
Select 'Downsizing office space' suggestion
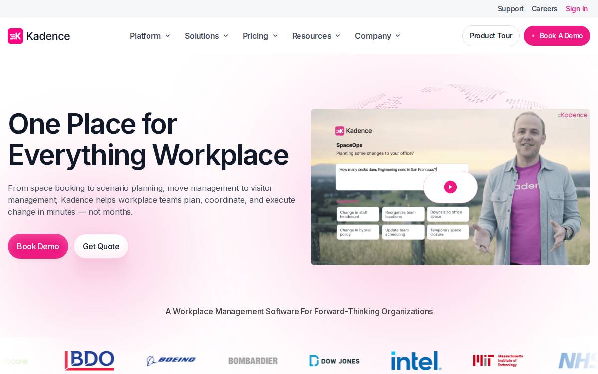pos(448,214)
